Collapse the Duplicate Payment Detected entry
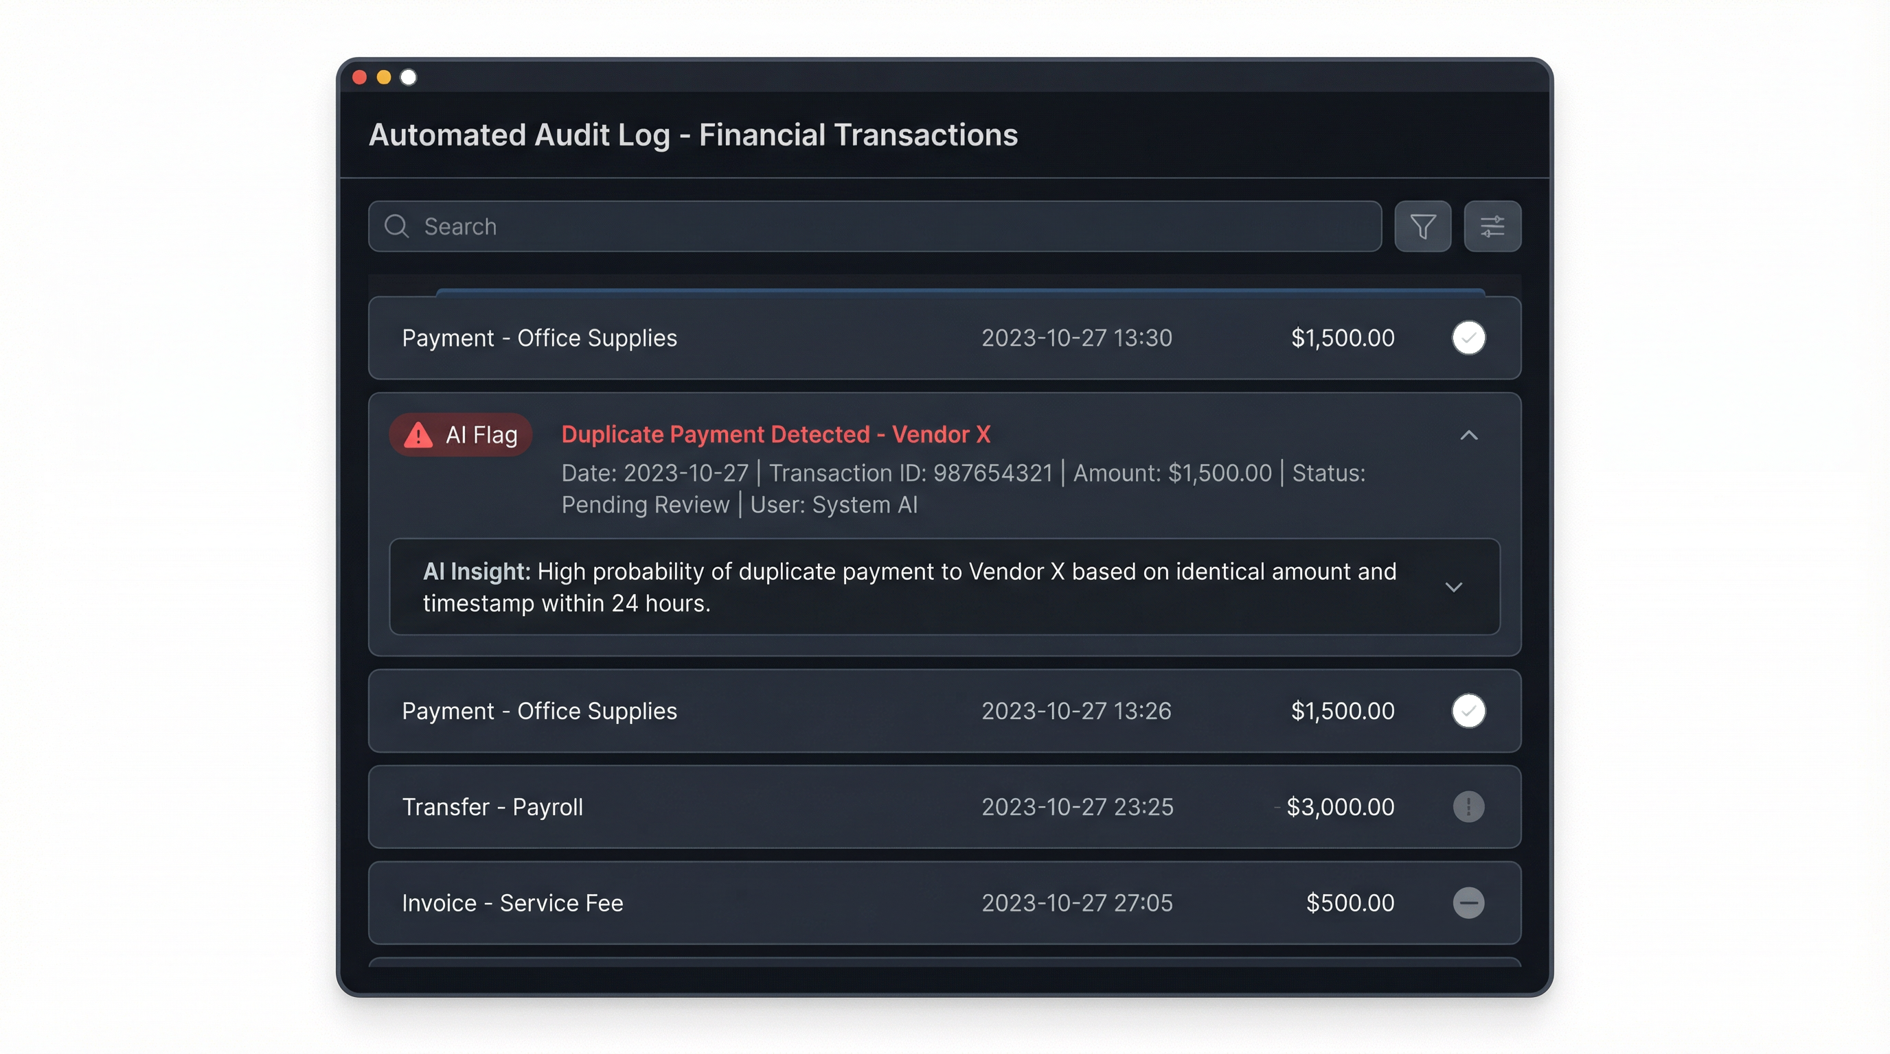 (x=1469, y=434)
